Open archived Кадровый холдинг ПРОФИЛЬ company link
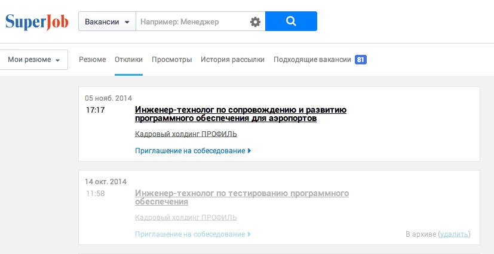 pyautogui.click(x=186, y=218)
